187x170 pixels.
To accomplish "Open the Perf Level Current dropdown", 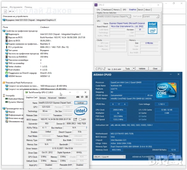I will [151, 17].
